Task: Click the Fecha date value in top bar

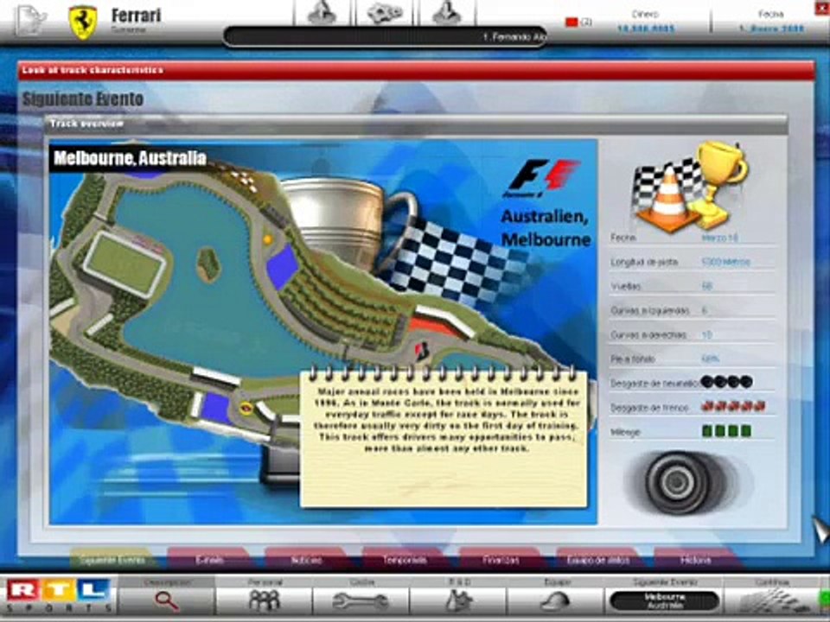Action: click(x=771, y=29)
